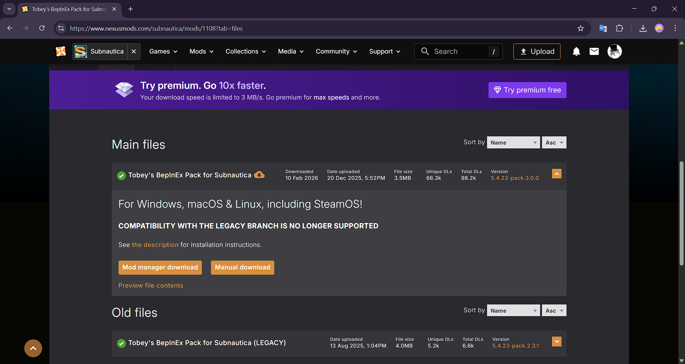This screenshot has width=685, height=364.
Task: Open the Mods menu
Action: tap(202, 51)
